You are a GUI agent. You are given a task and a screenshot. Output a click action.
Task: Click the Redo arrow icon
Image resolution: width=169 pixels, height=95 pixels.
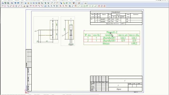18,3
